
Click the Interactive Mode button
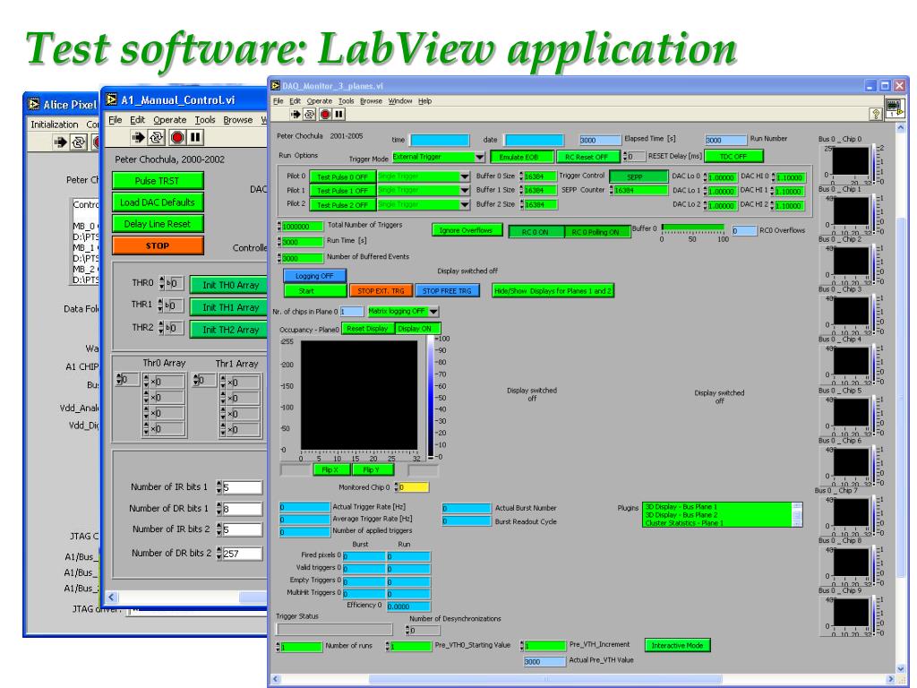(x=677, y=645)
